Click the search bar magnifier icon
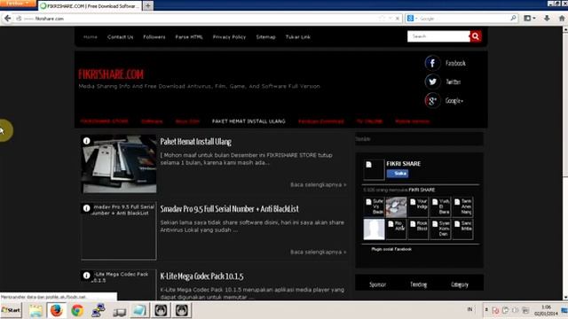This screenshot has height=319, width=568. pos(513,18)
